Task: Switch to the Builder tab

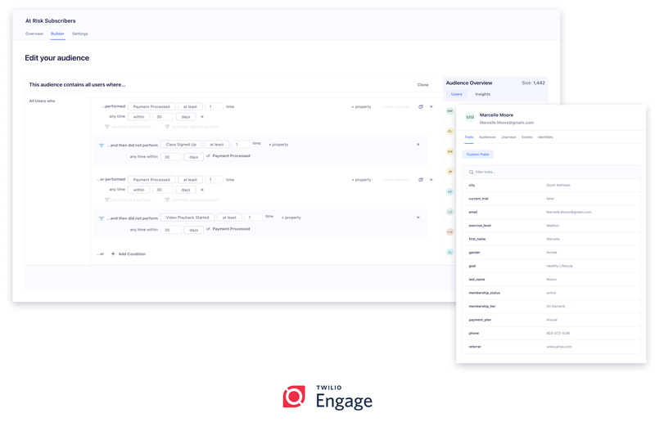Action: [x=57, y=34]
